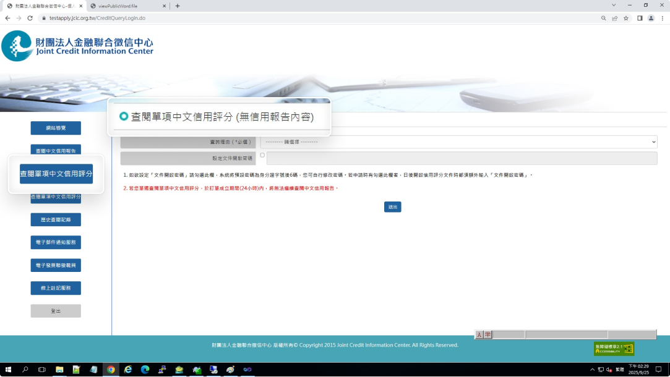
Task: Open the Chrome side panel icon
Action: [640, 18]
